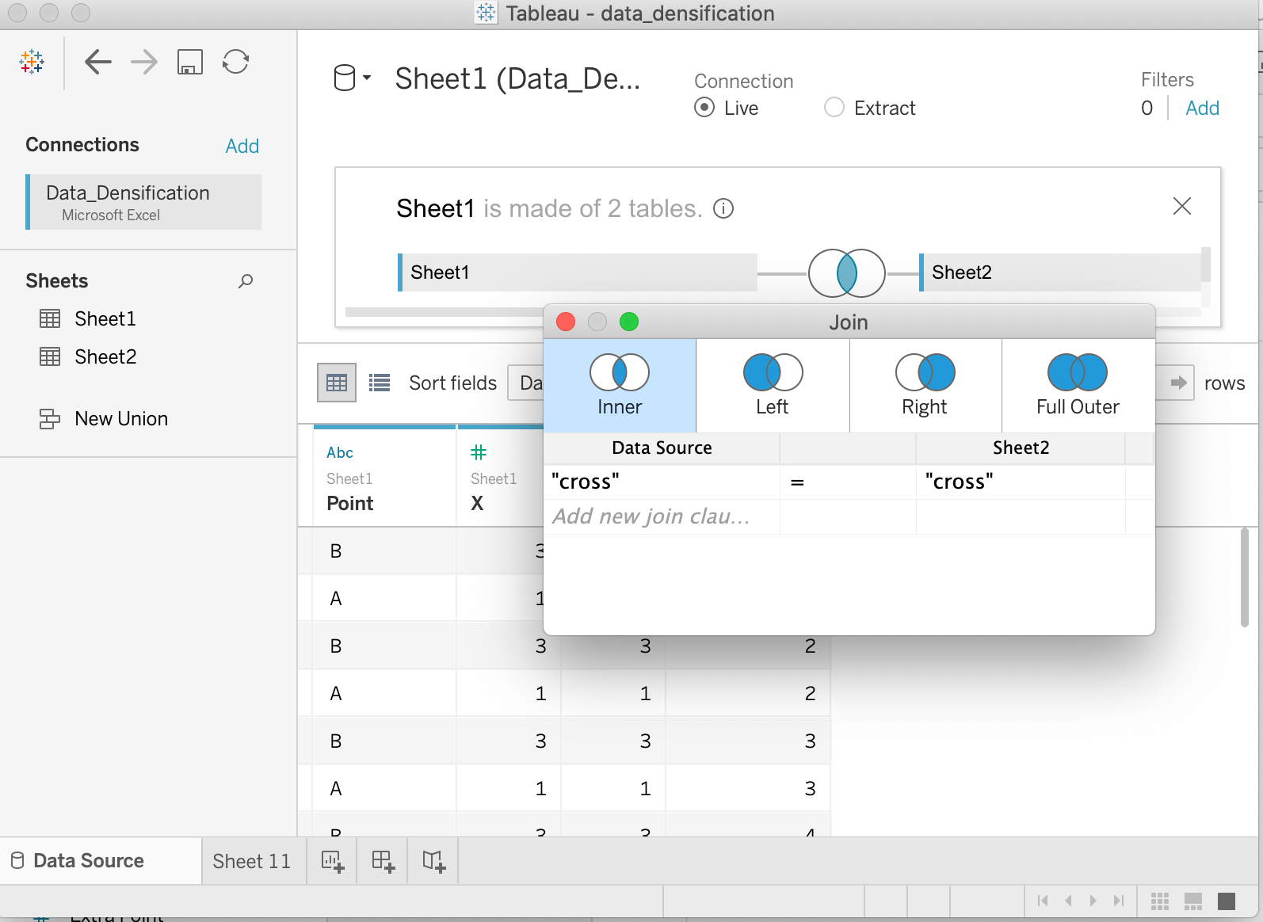
Task: Click the join Venn diagram between tables
Action: (846, 273)
